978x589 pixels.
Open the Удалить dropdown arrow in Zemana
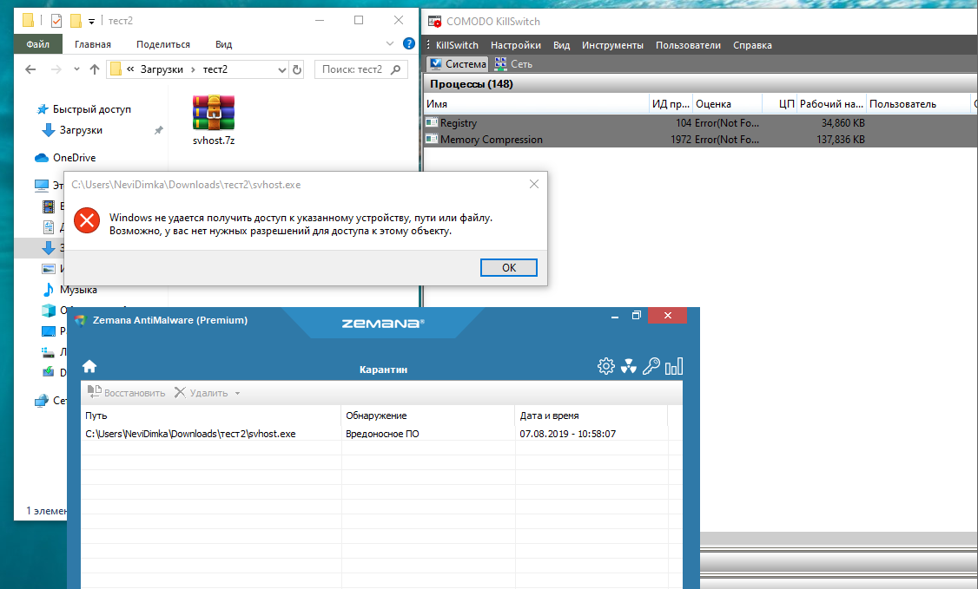coord(238,394)
